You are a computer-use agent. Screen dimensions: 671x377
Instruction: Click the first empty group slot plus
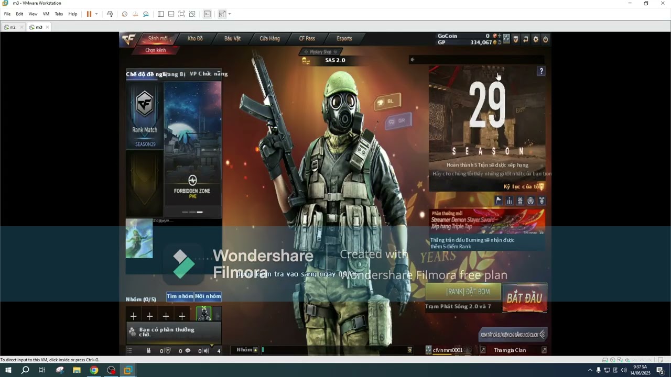[133, 316]
